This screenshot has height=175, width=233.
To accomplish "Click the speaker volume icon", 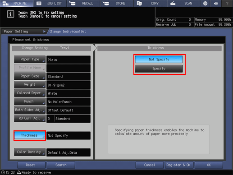I will (x=216, y=3).
